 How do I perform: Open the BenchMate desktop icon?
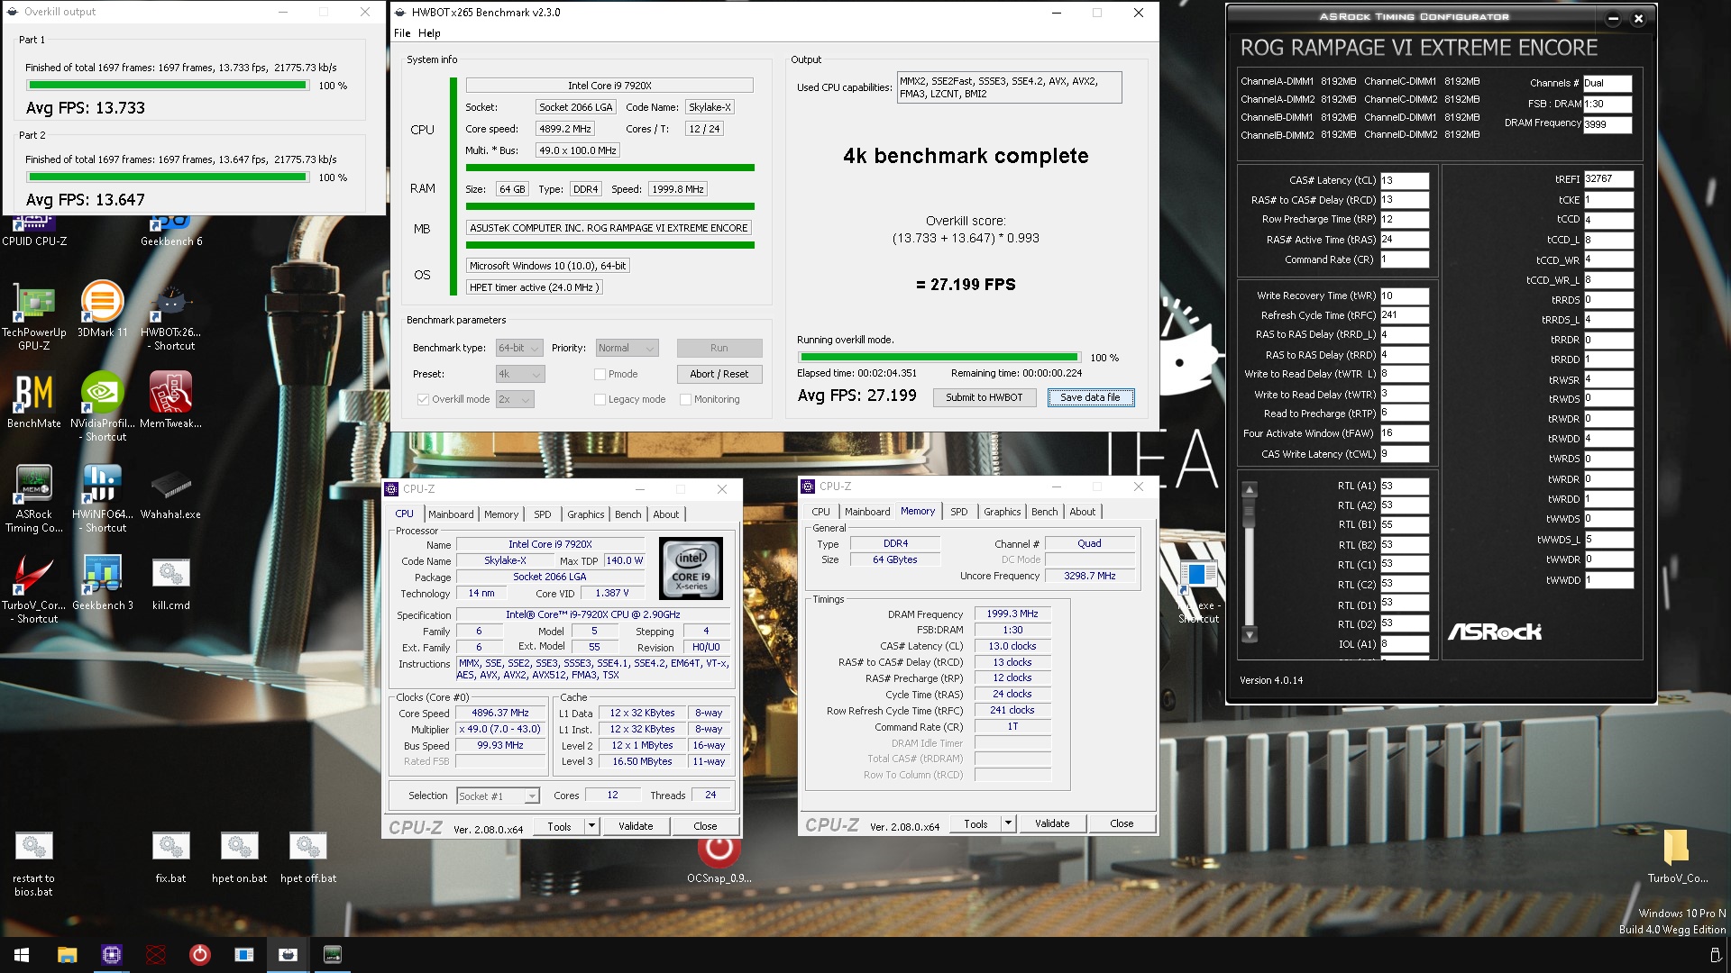(34, 401)
